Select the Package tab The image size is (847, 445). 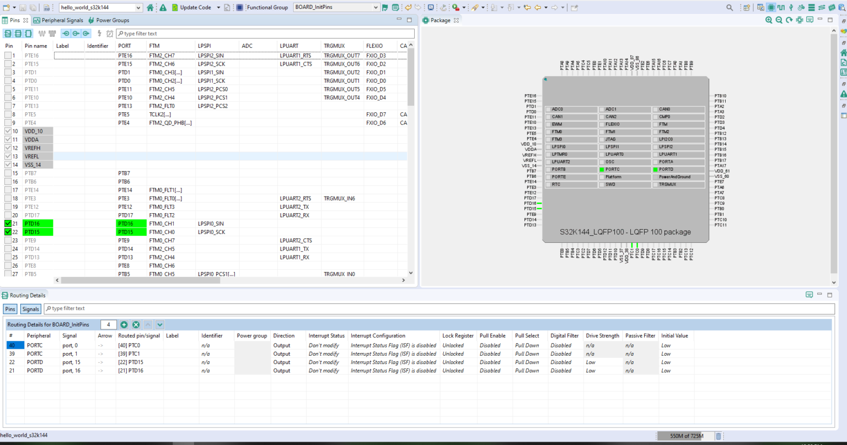440,20
